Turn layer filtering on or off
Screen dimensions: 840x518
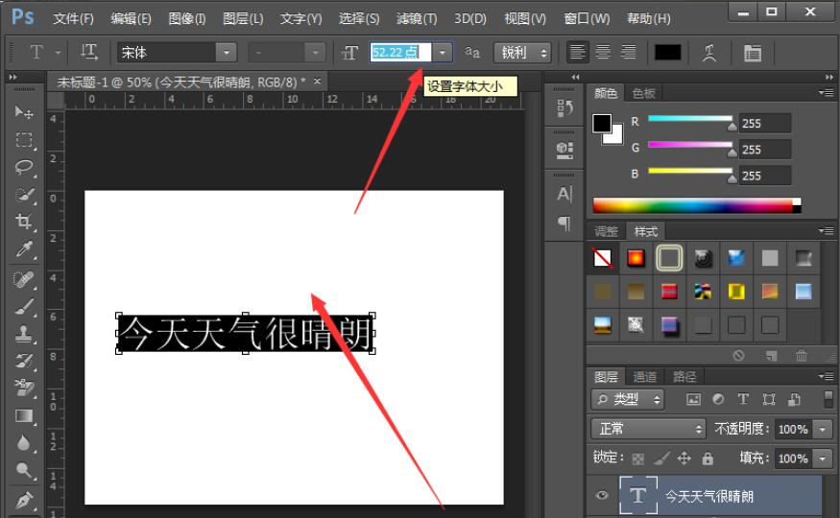pyautogui.click(x=828, y=399)
